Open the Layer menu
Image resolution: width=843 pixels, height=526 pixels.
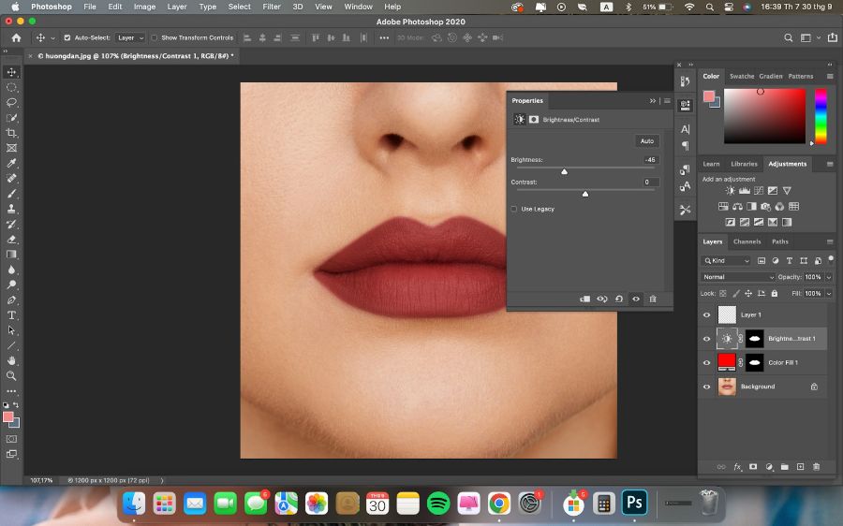176,7
